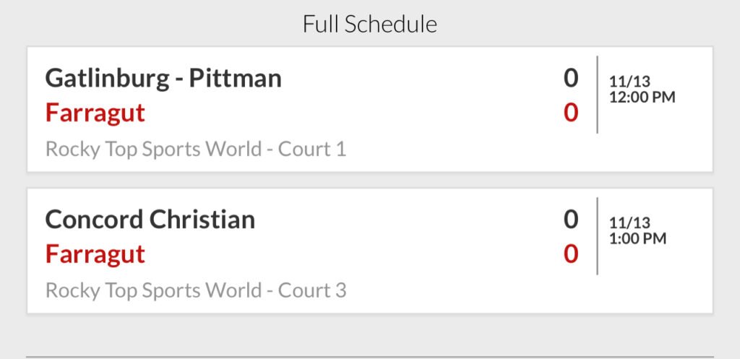The image size is (740, 359).
Task: Click Farragut's red score in Court 1 game
Action: tap(571, 113)
